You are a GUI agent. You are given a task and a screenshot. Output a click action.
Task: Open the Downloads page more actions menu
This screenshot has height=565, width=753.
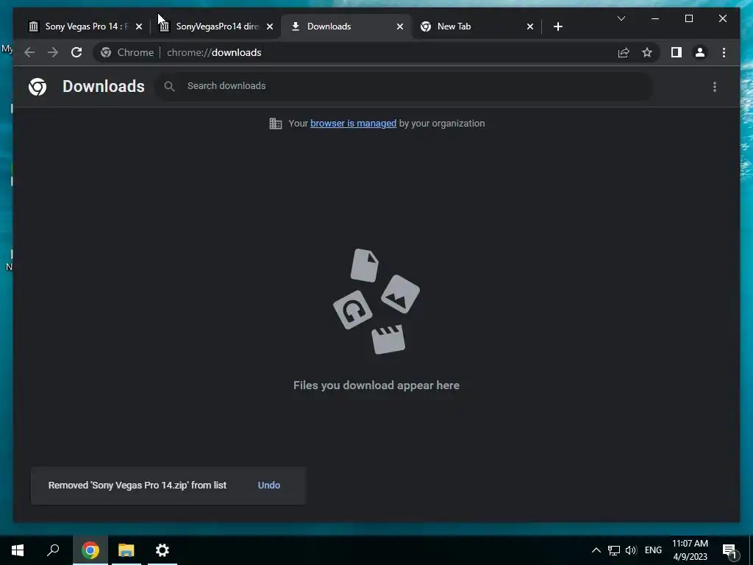coord(715,87)
